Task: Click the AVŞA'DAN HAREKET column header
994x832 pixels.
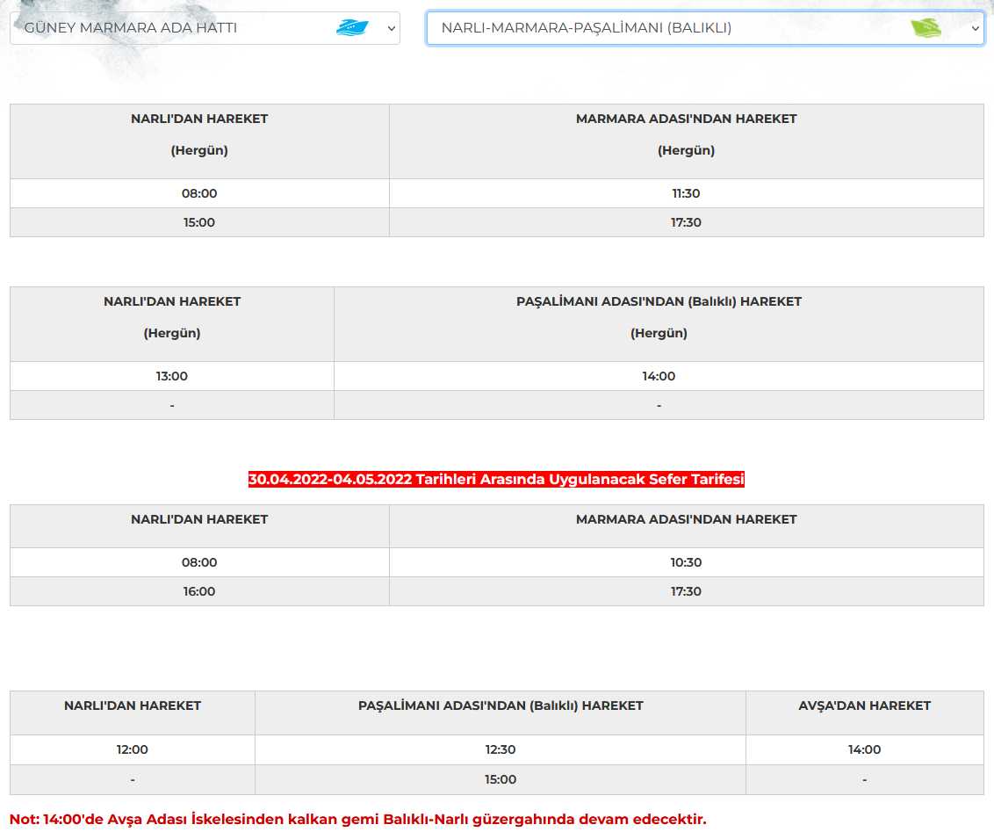Action: (865, 705)
